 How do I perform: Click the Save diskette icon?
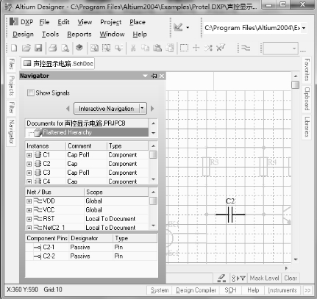click(38, 48)
